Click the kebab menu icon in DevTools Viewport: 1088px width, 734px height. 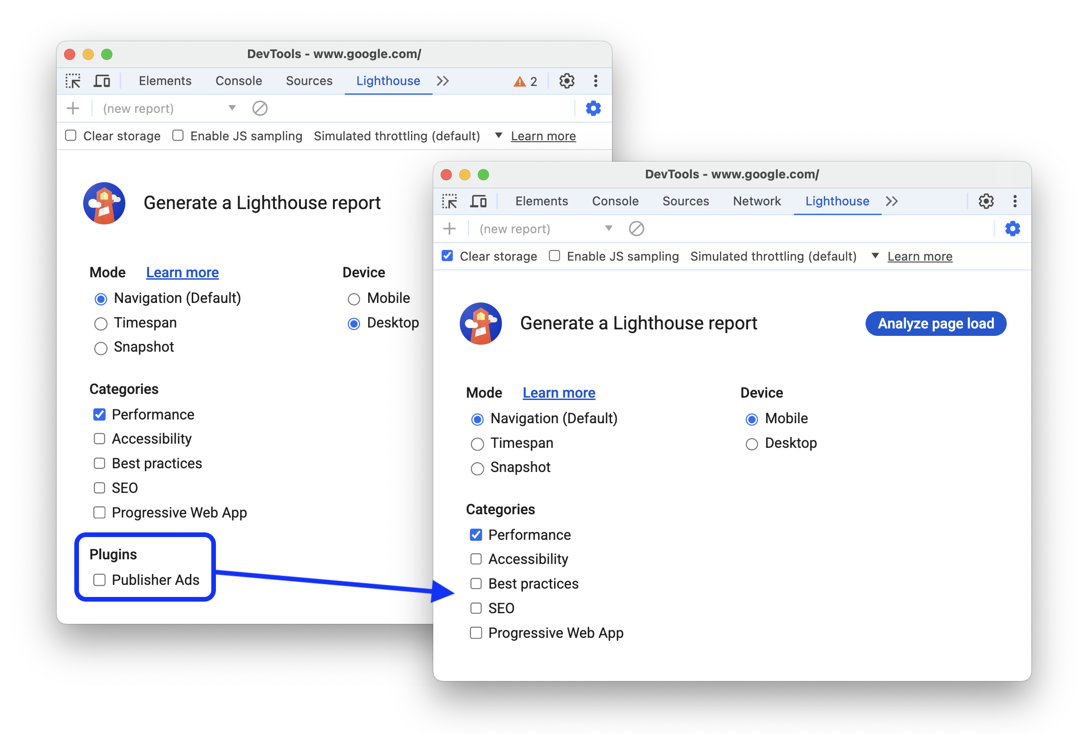(x=1014, y=202)
